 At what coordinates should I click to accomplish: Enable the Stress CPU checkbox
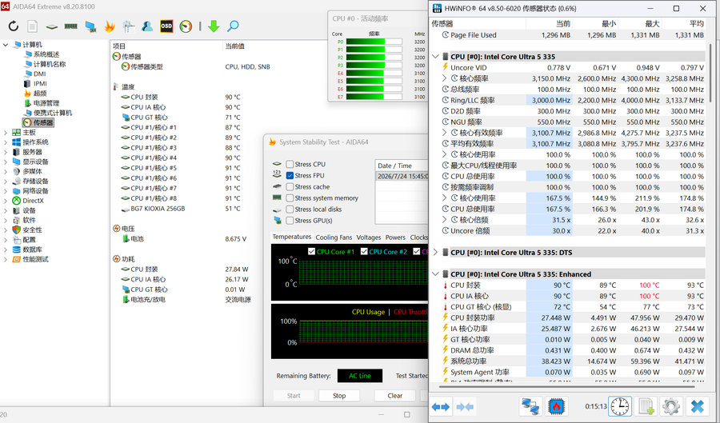[x=290, y=164]
